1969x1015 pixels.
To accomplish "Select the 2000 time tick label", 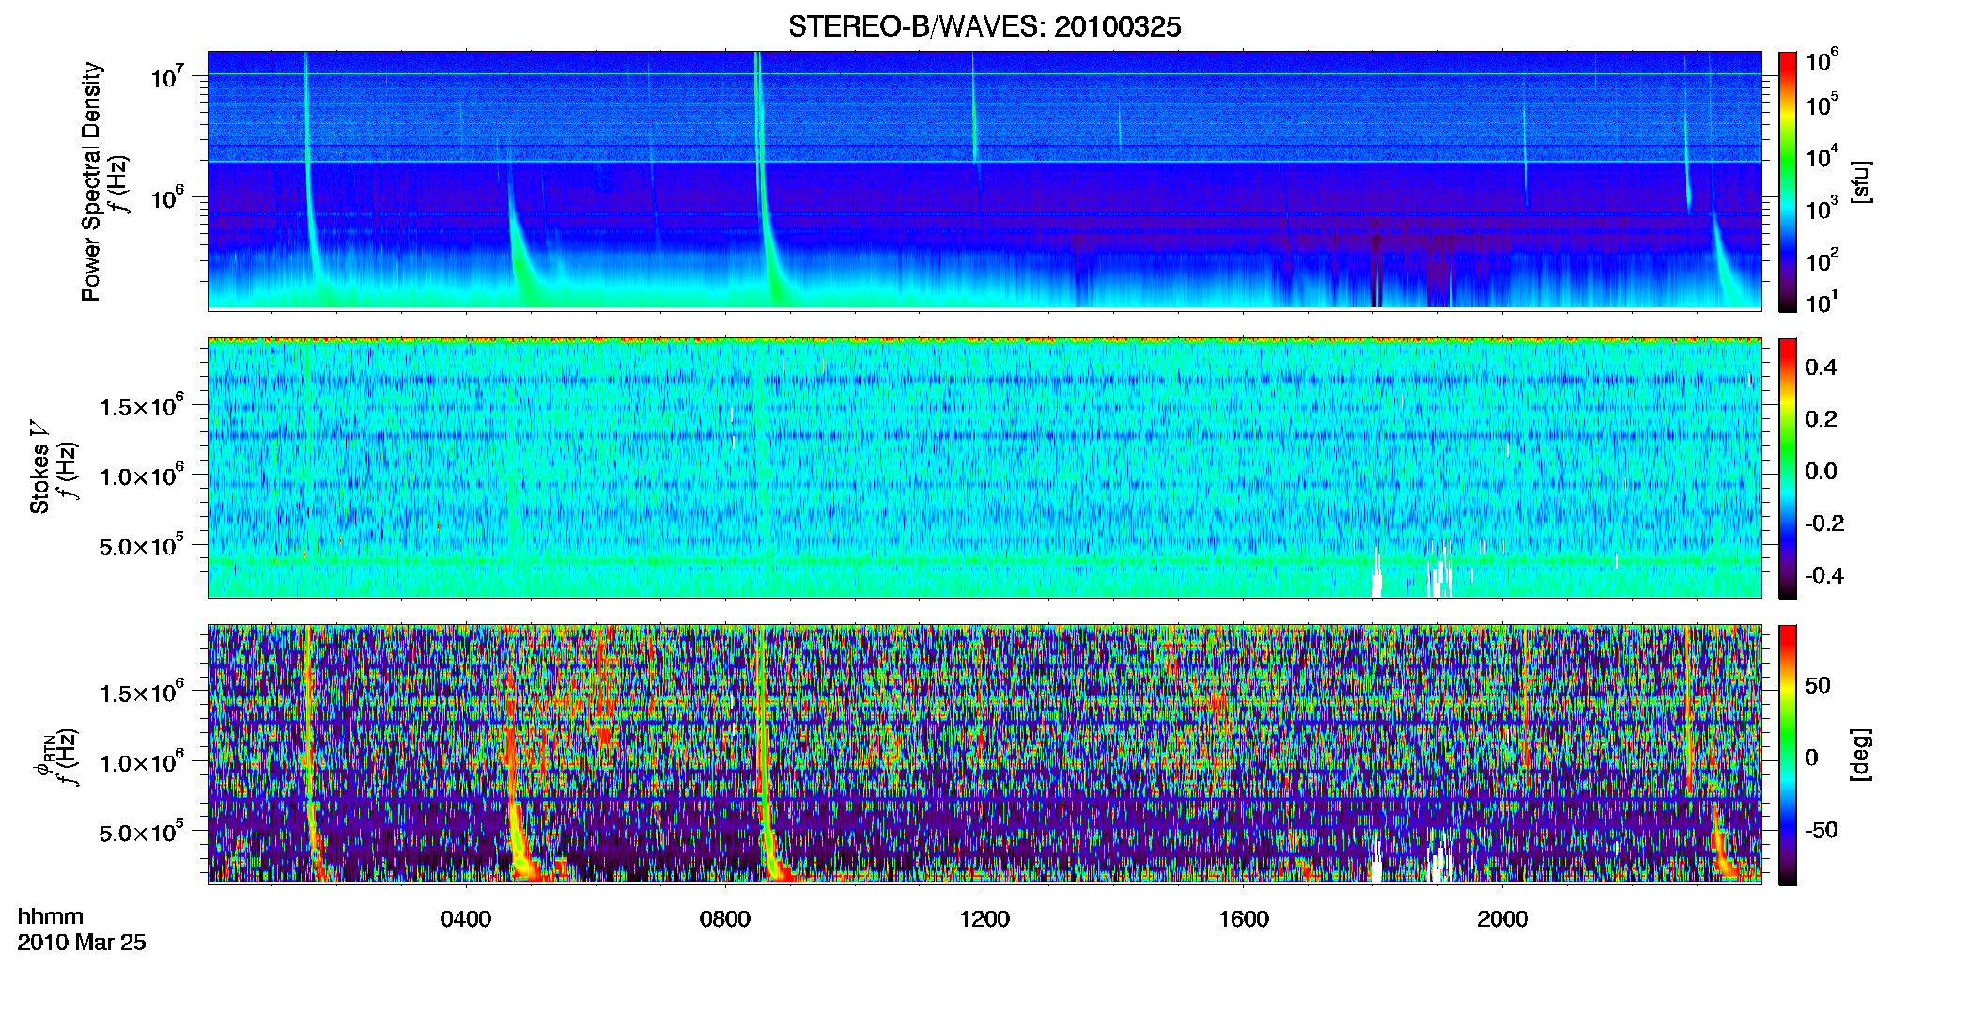I will (x=1502, y=919).
